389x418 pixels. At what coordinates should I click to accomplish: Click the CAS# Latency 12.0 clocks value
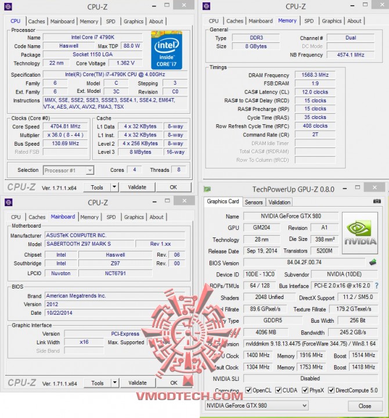[315, 92]
